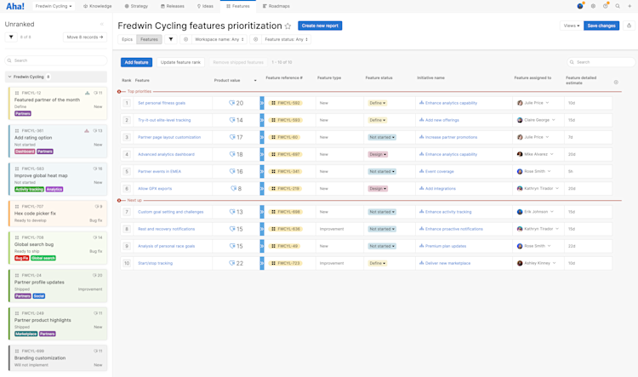
Task: Click Update feature rank button
Action: (x=180, y=62)
